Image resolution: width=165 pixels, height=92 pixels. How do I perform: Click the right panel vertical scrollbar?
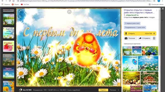160,32
